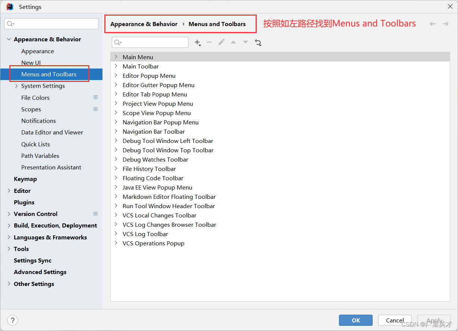Click the Add action (+) icon
This screenshot has width=458, height=331.
pyautogui.click(x=198, y=42)
